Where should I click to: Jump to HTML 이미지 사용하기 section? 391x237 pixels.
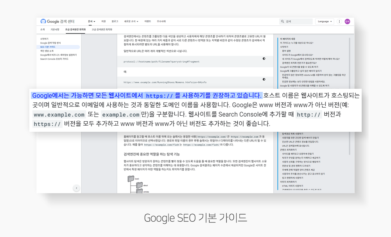click(292, 186)
